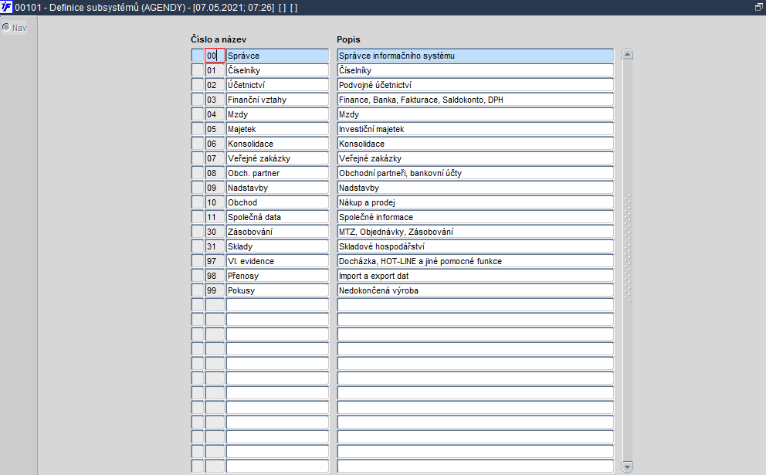This screenshot has height=475, width=766.
Task: Click description Správce informačního systému
Action: (476, 55)
